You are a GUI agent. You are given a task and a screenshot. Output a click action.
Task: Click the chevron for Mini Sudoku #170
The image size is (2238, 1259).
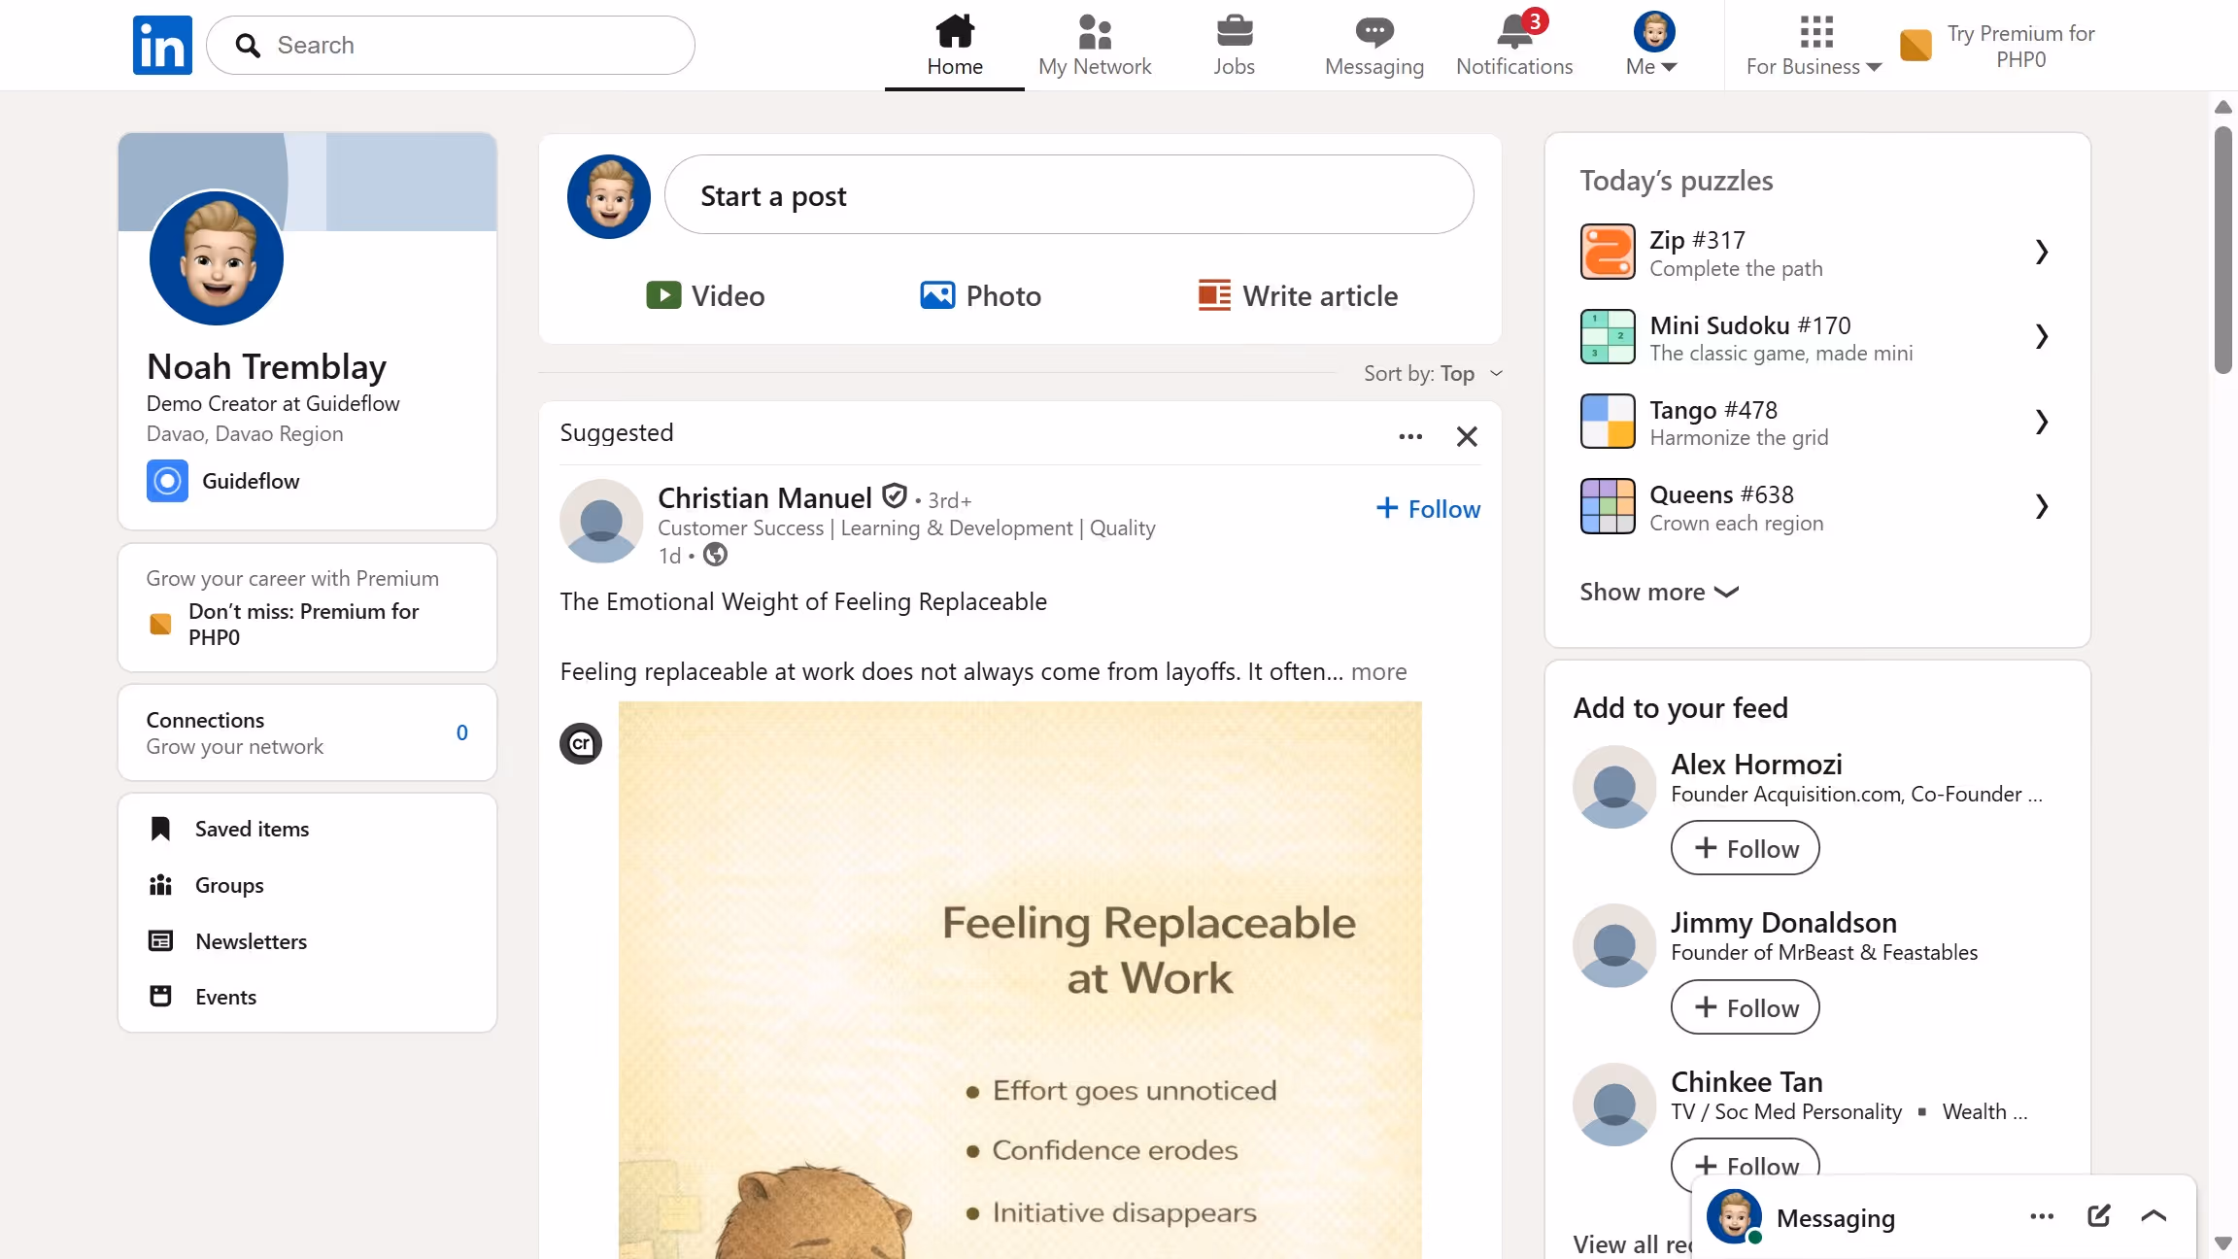pos(2041,336)
